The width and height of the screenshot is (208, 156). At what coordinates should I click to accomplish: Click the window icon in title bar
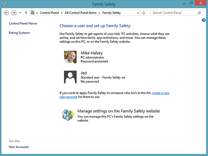4,4
